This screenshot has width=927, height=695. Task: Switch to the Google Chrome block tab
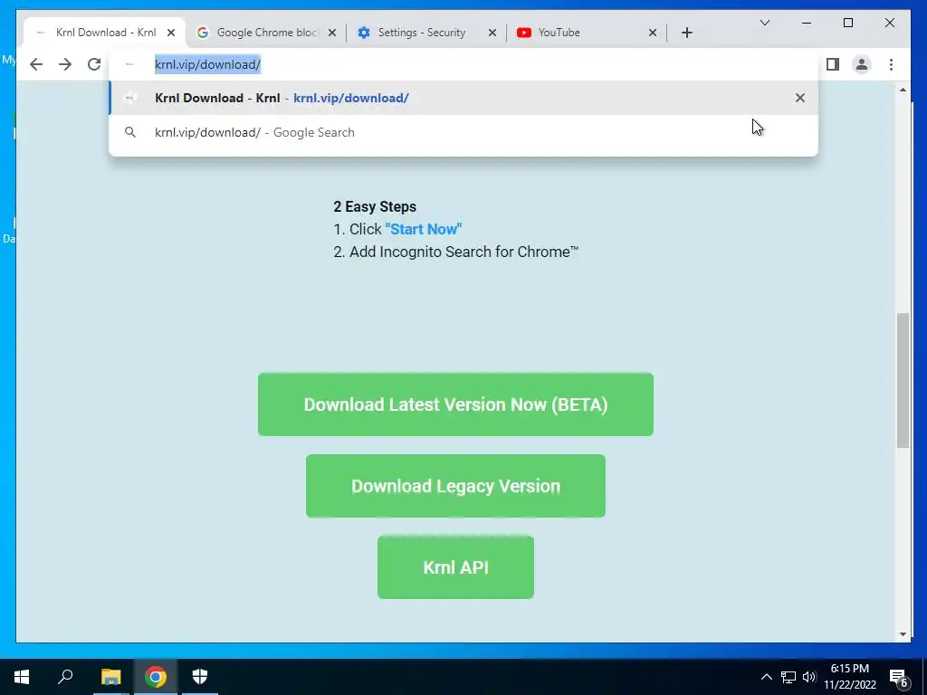click(266, 33)
